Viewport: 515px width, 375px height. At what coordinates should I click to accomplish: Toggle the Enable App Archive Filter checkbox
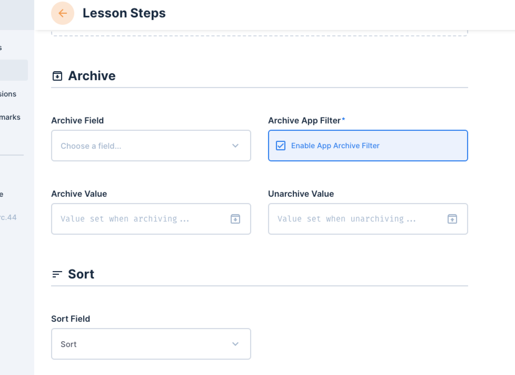pos(281,146)
